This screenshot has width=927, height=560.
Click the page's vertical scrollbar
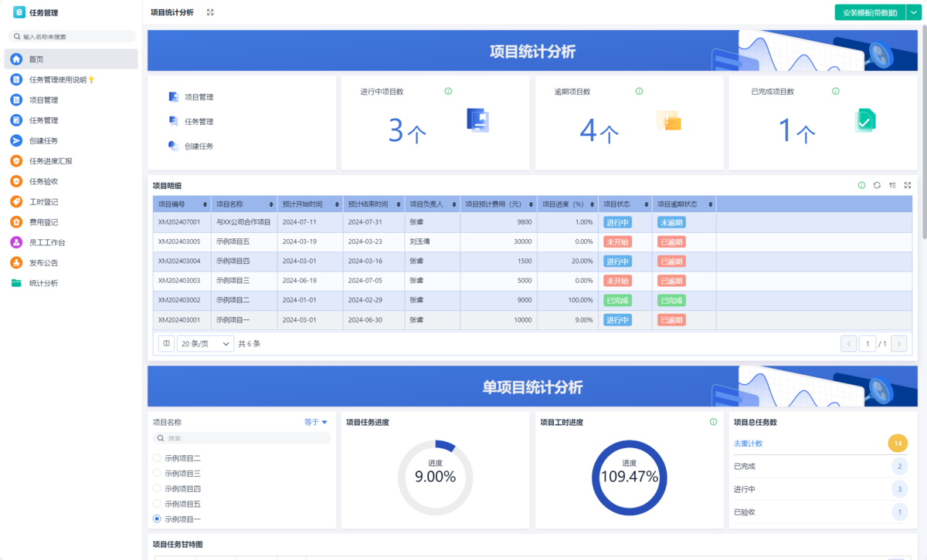tap(924, 131)
